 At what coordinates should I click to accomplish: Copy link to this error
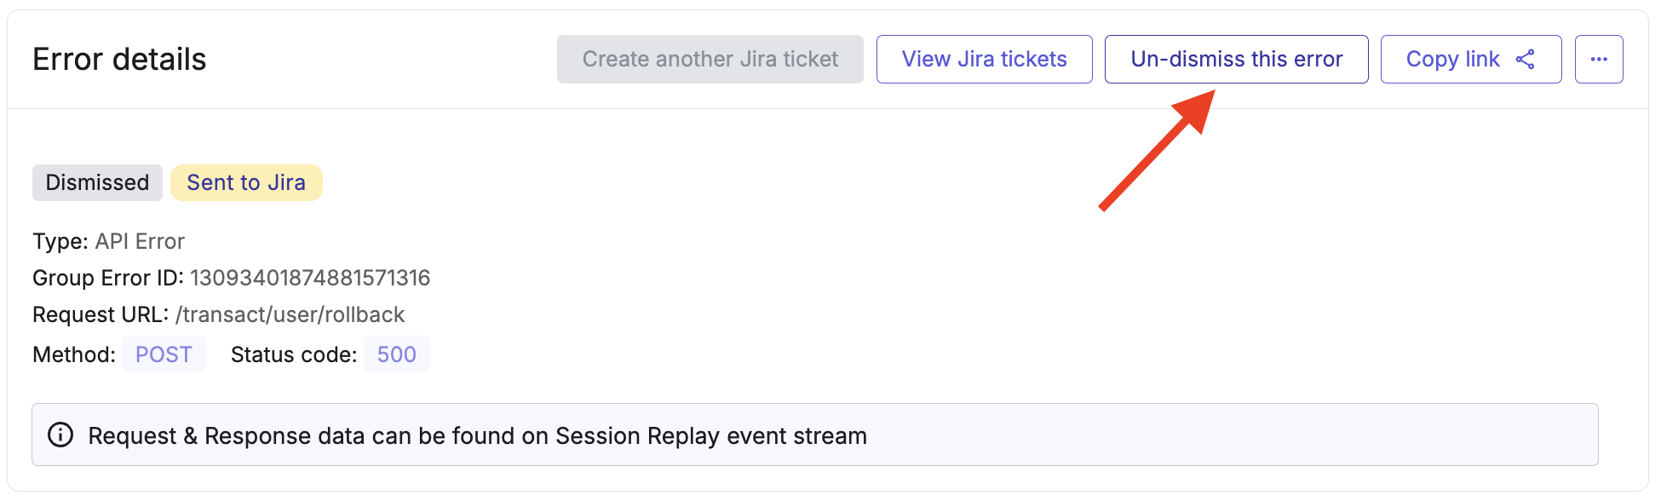click(x=1471, y=59)
